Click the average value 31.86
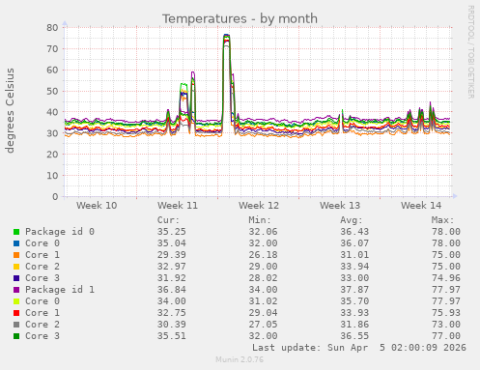 point(354,325)
